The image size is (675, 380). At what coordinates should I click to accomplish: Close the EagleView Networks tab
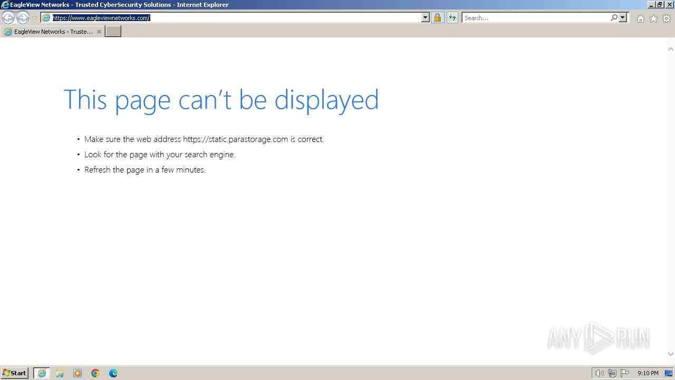tap(99, 32)
